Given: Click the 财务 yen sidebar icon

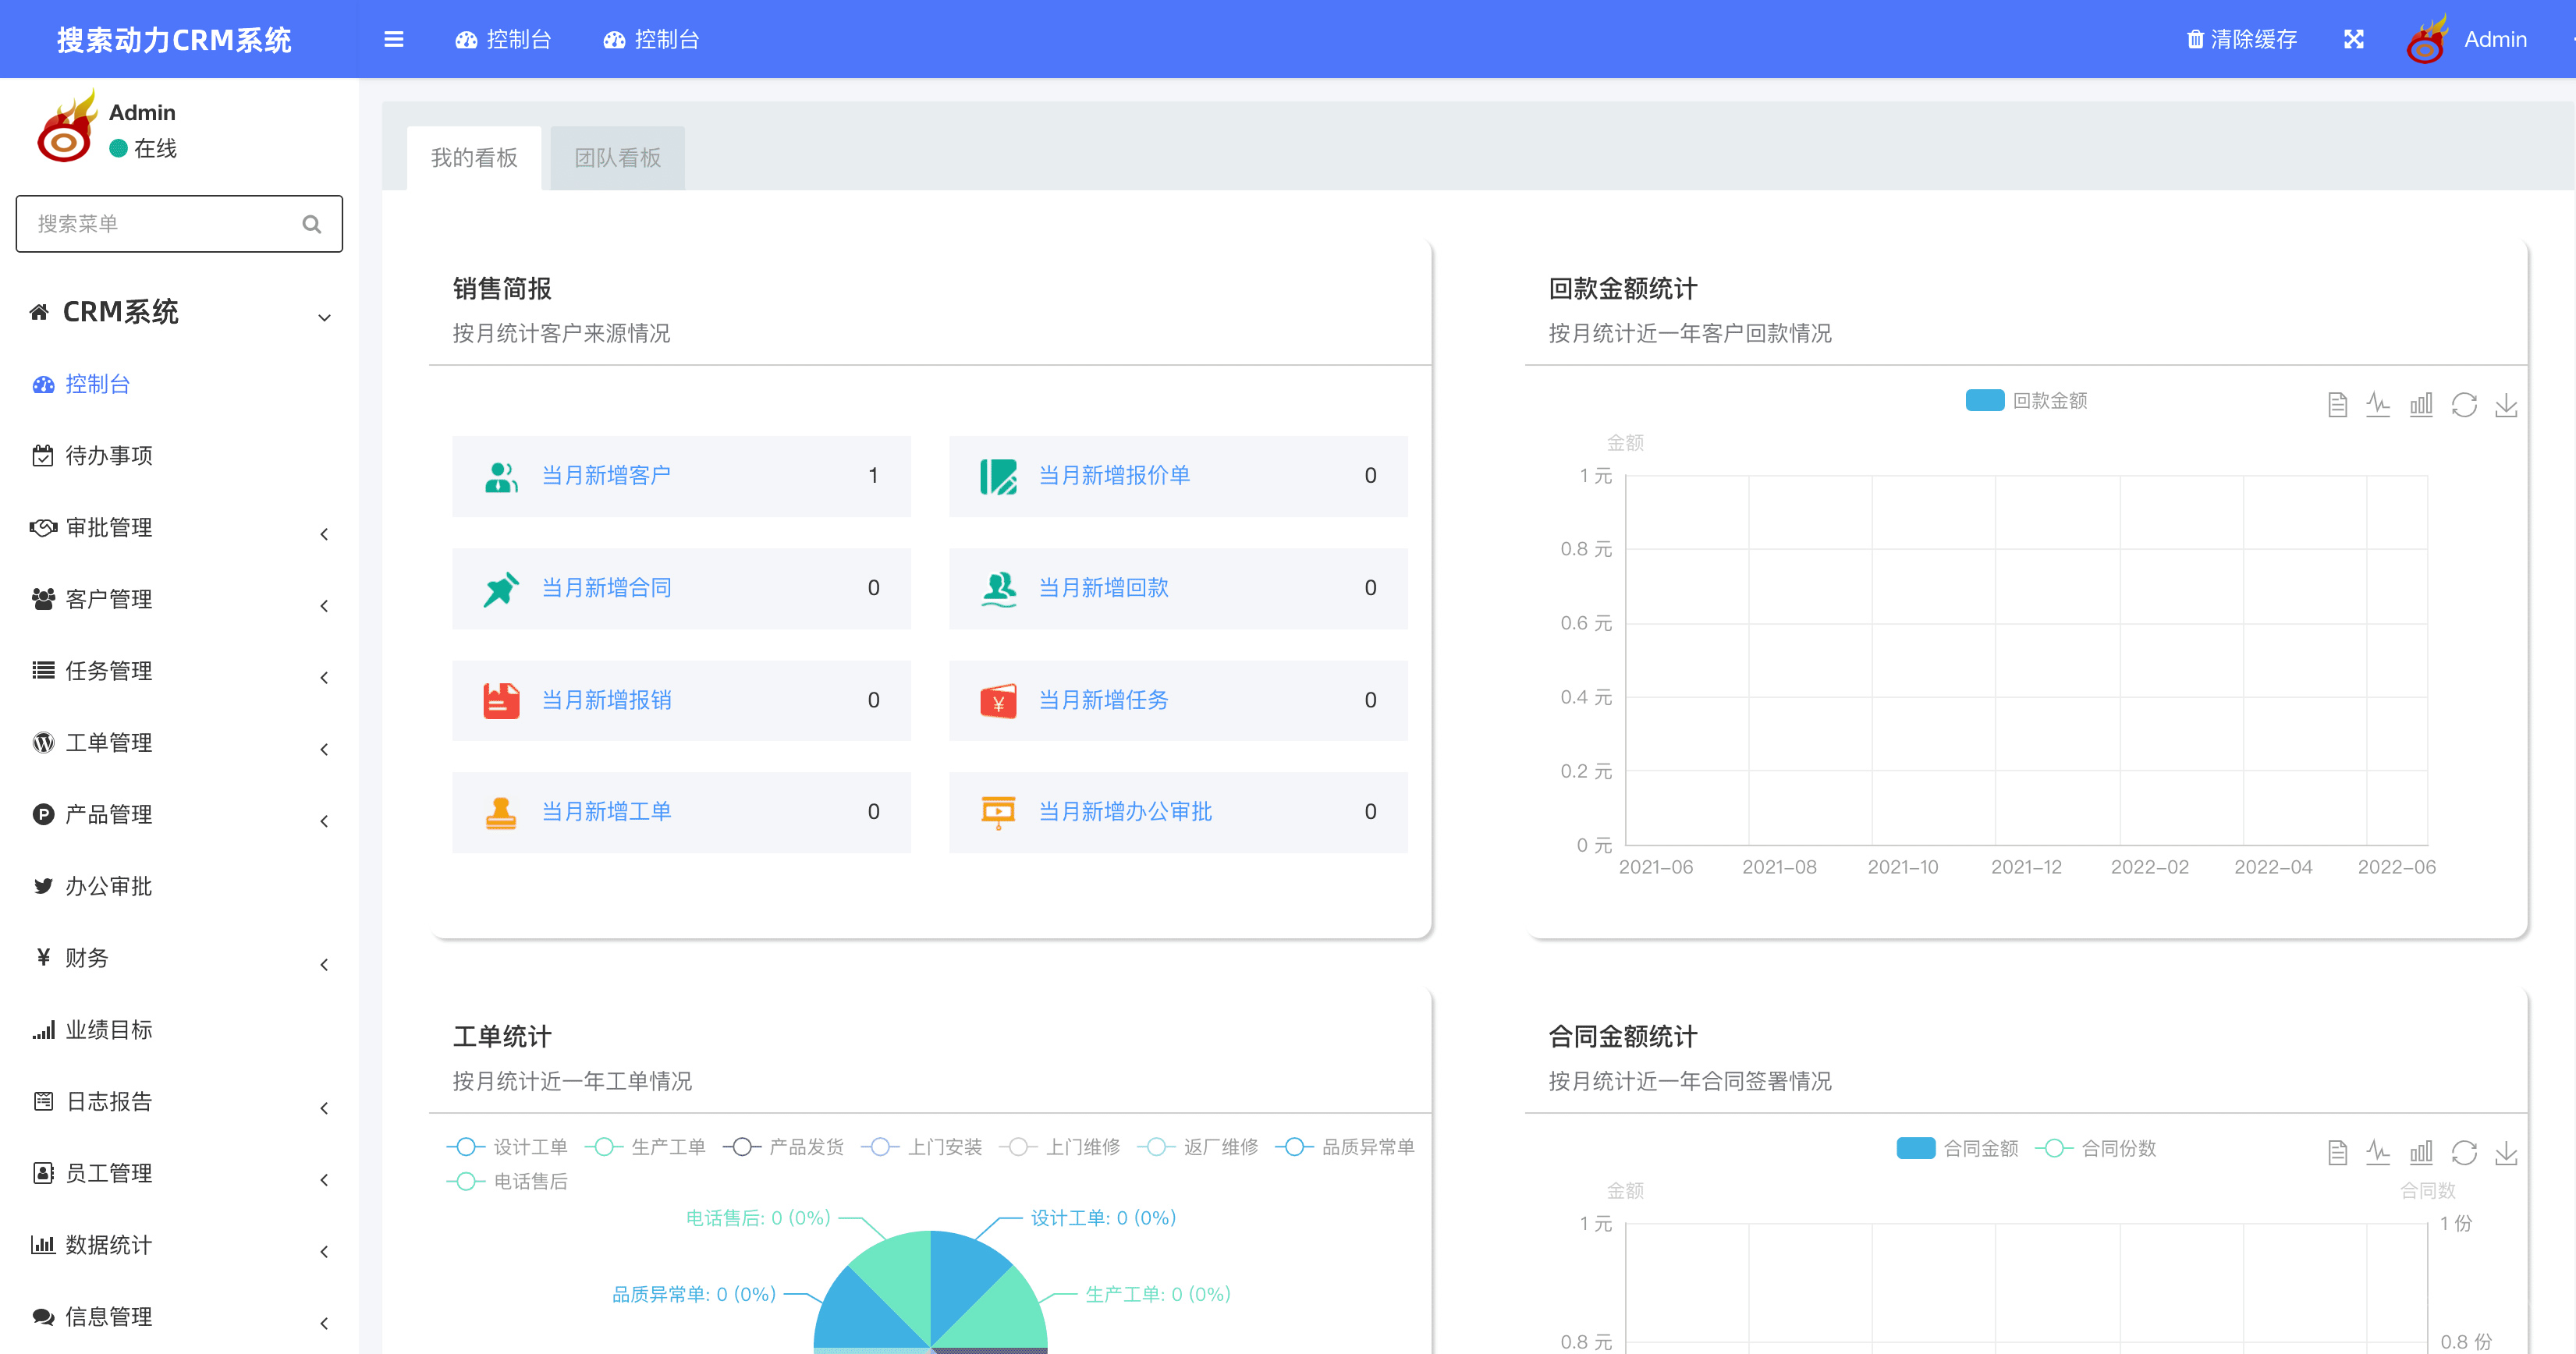Looking at the screenshot, I should [42, 957].
